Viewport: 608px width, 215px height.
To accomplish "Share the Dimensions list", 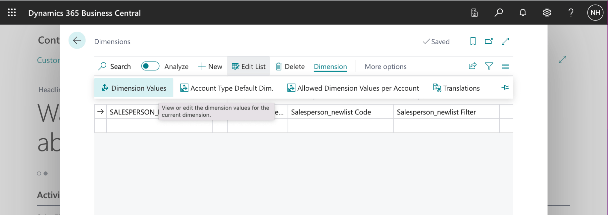I will coord(473,66).
